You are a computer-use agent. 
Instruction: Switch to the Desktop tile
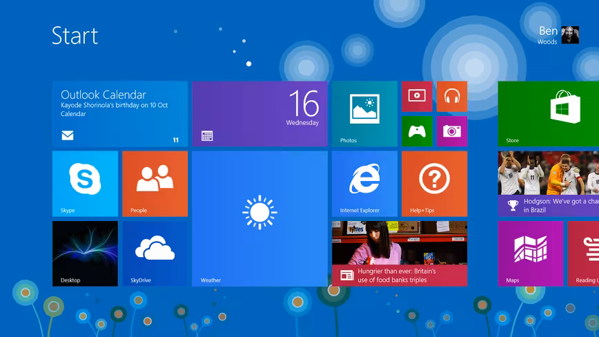coord(85,253)
